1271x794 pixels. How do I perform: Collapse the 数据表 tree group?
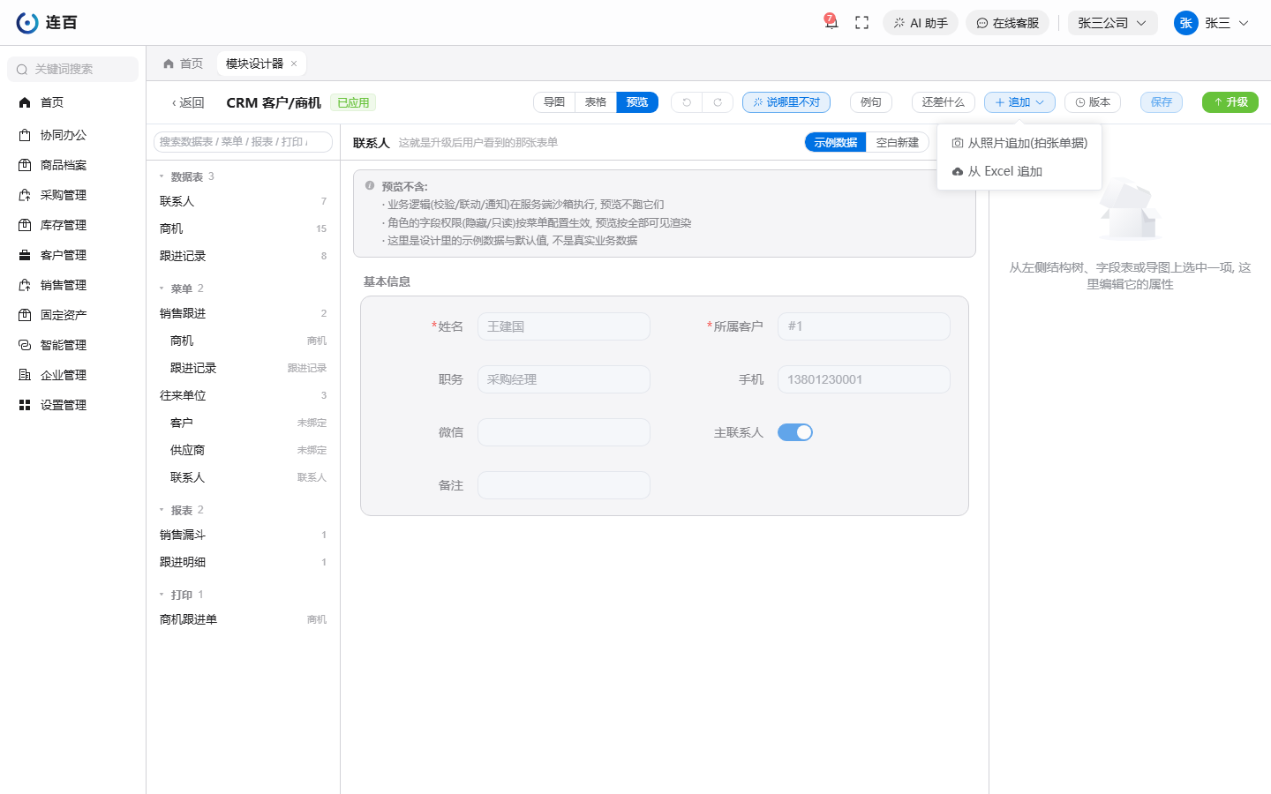tap(162, 176)
